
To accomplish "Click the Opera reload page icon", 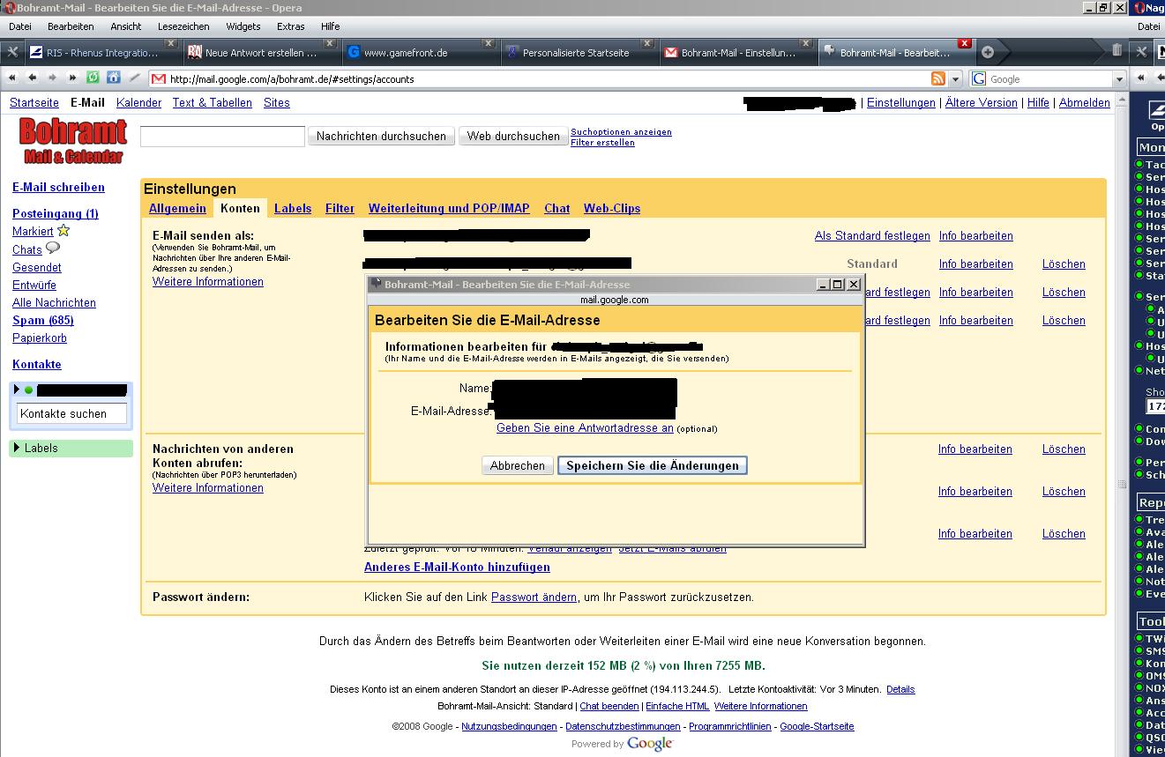I will pyautogui.click(x=93, y=78).
